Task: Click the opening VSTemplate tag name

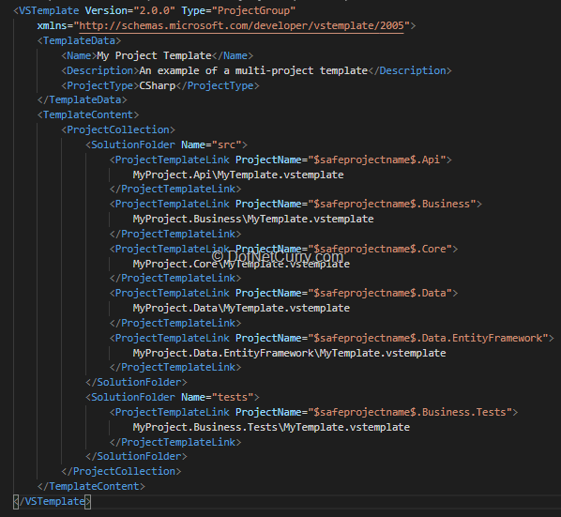Action: (49, 10)
